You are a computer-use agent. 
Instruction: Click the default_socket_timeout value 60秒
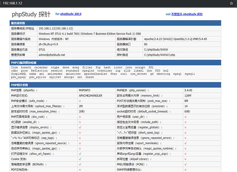click(187, 111)
